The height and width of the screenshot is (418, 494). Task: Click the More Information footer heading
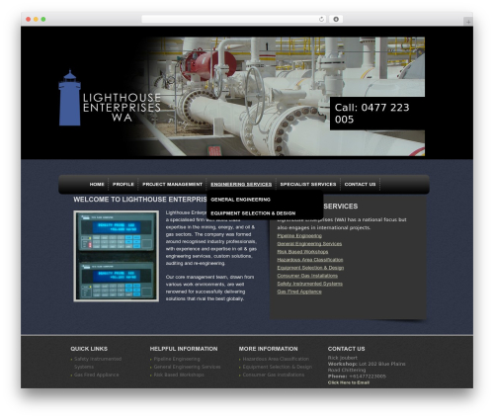268,349
